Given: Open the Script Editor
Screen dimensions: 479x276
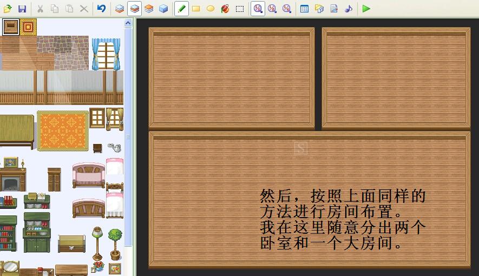Looking at the screenshot, I should pos(334,9).
